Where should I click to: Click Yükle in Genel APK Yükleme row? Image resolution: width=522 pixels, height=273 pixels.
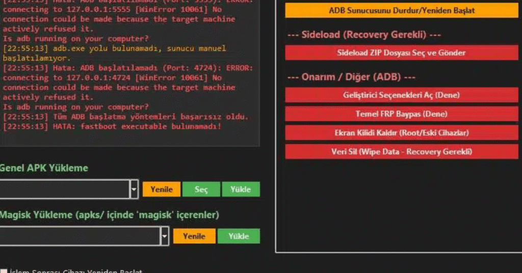tap(241, 189)
